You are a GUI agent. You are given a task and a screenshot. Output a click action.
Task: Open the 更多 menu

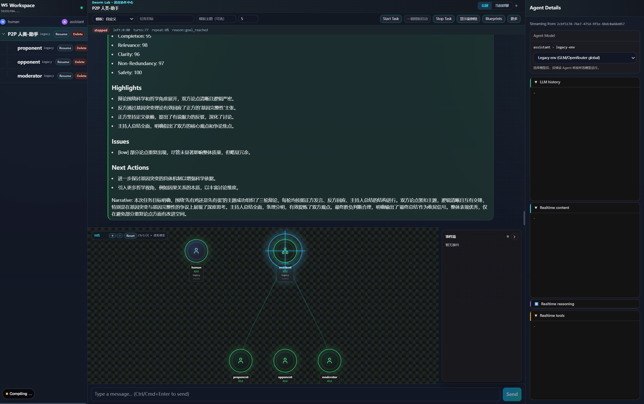click(513, 19)
